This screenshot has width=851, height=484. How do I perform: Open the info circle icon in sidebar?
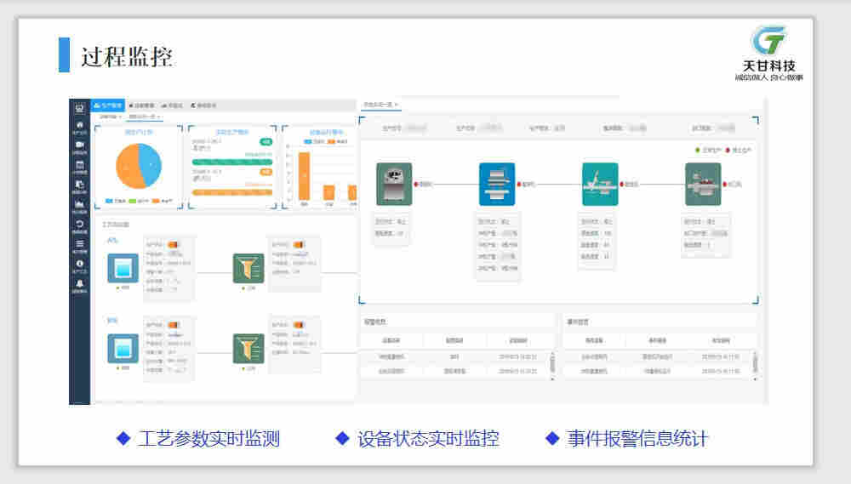click(x=79, y=264)
